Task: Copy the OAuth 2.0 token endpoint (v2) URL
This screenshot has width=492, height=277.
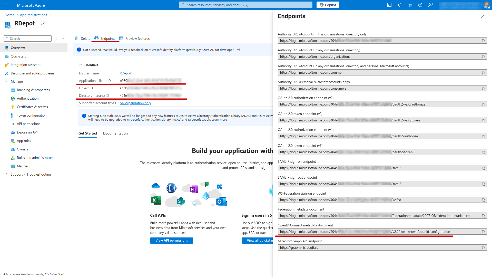Action: [483, 120]
